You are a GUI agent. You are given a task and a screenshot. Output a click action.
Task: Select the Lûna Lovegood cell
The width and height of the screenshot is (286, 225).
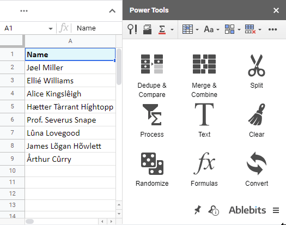tap(70, 133)
